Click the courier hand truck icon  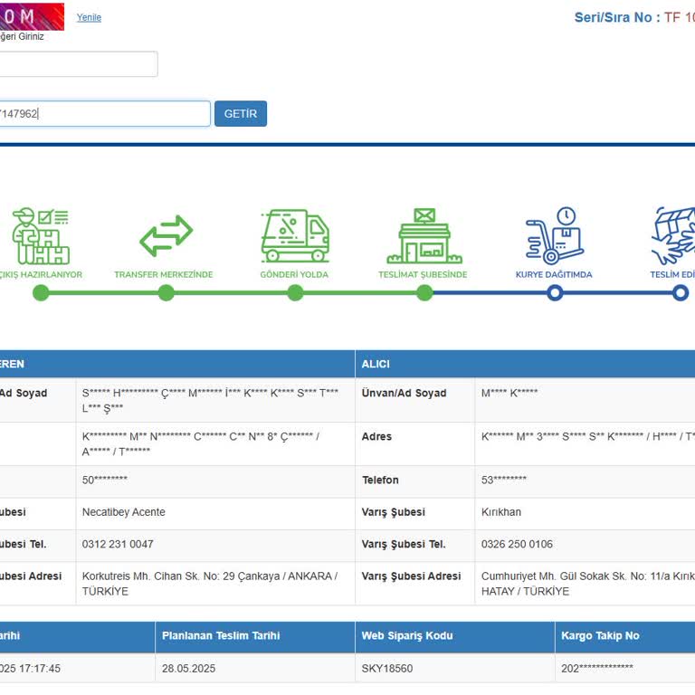(x=555, y=235)
